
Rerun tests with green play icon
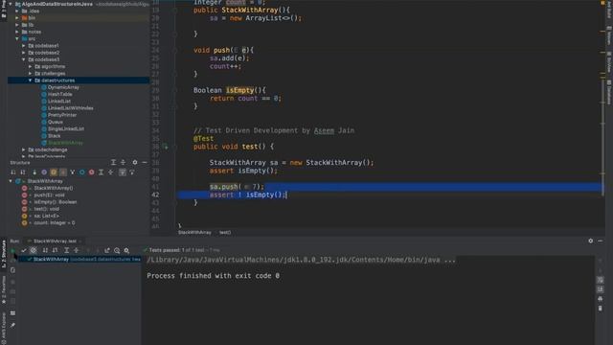pyautogui.click(x=12, y=250)
